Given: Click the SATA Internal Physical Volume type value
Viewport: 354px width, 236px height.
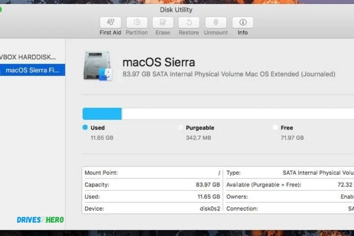Looking at the screenshot, I should [319, 173].
